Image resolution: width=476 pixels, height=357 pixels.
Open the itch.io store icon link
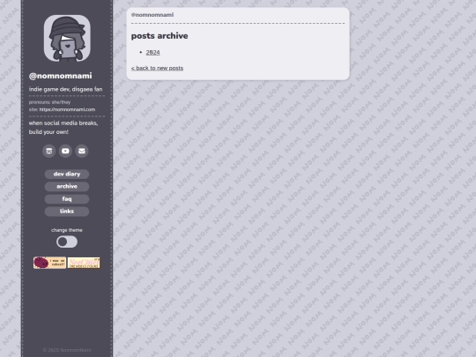(48, 151)
